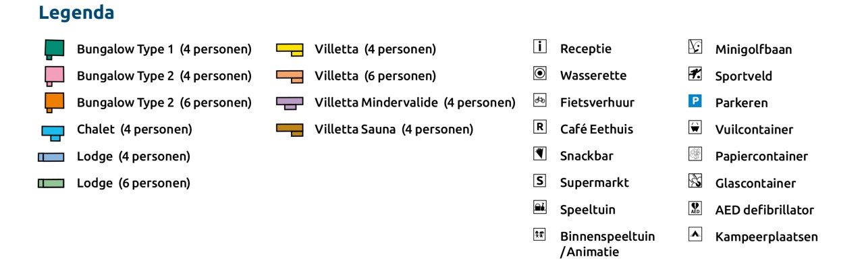This screenshot has width=864, height=261.
Task: Select the Café Eethuis R icon
Action: 539,127
